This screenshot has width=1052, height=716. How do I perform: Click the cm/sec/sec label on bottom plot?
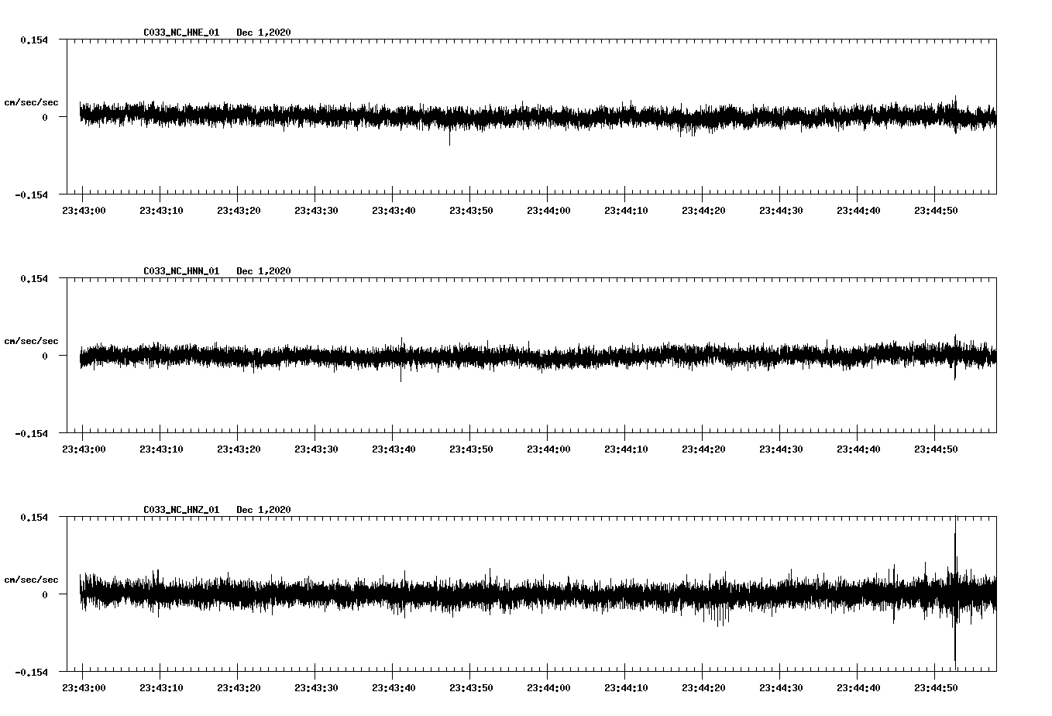32,579
